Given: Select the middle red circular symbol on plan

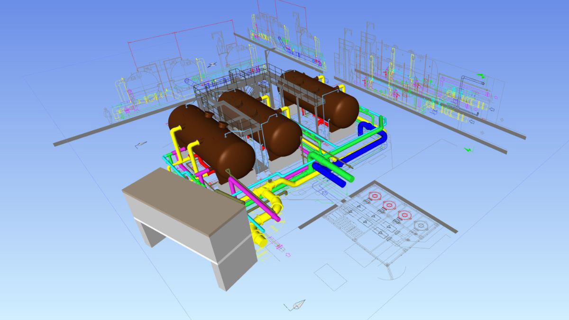Looking at the screenshot, I should tap(389, 205).
